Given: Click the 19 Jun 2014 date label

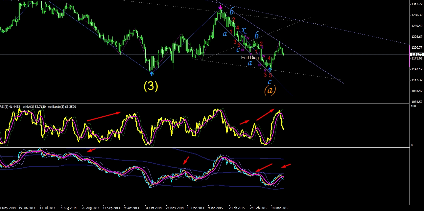Looking at the screenshot, I should 27,208.
